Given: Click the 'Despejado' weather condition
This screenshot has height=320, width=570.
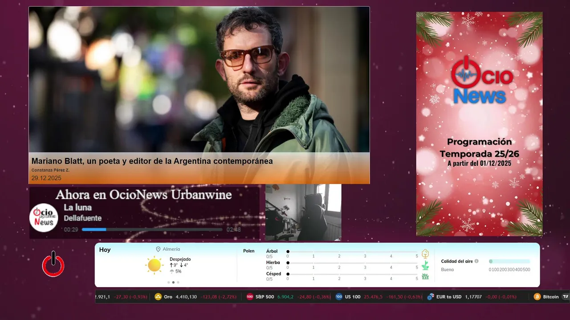Looking at the screenshot, I should (x=180, y=259).
